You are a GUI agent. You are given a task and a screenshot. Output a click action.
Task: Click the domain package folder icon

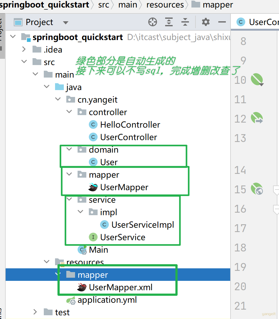tap(82, 149)
